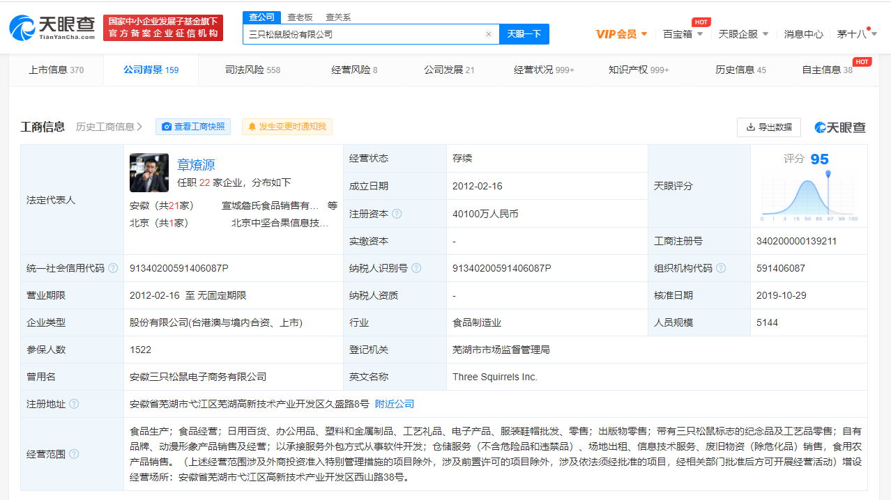891x500 pixels.
Task: Switch to 上市信息 tab
Action: click(56, 70)
